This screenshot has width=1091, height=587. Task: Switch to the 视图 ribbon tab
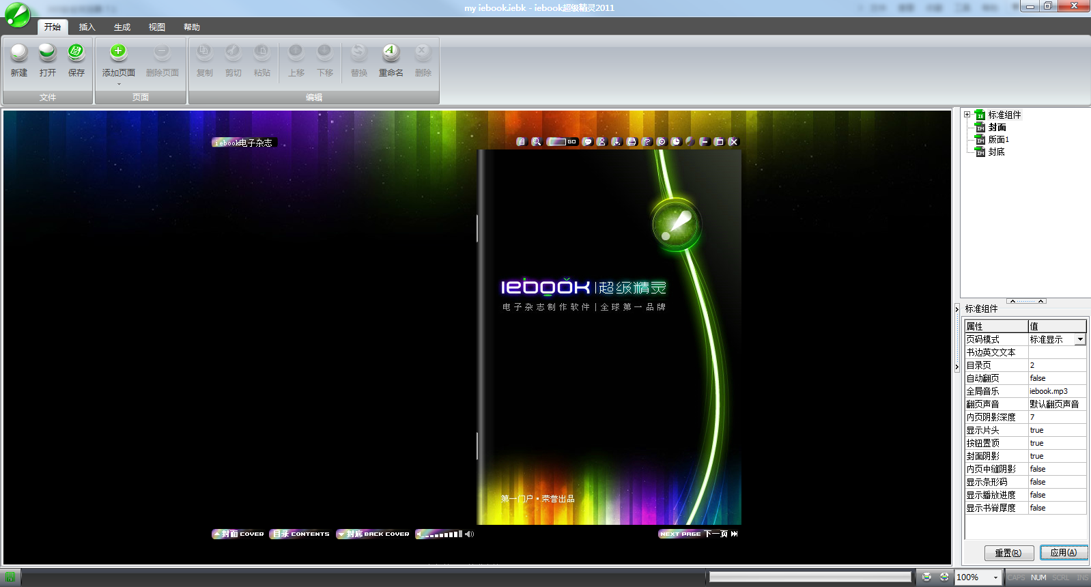point(157,27)
